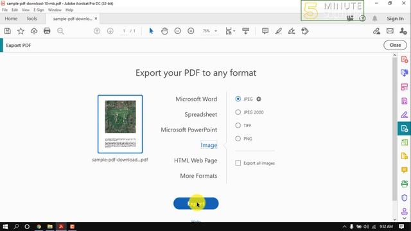Switch to the Home tab
The image size is (411, 231).
tap(11, 19)
